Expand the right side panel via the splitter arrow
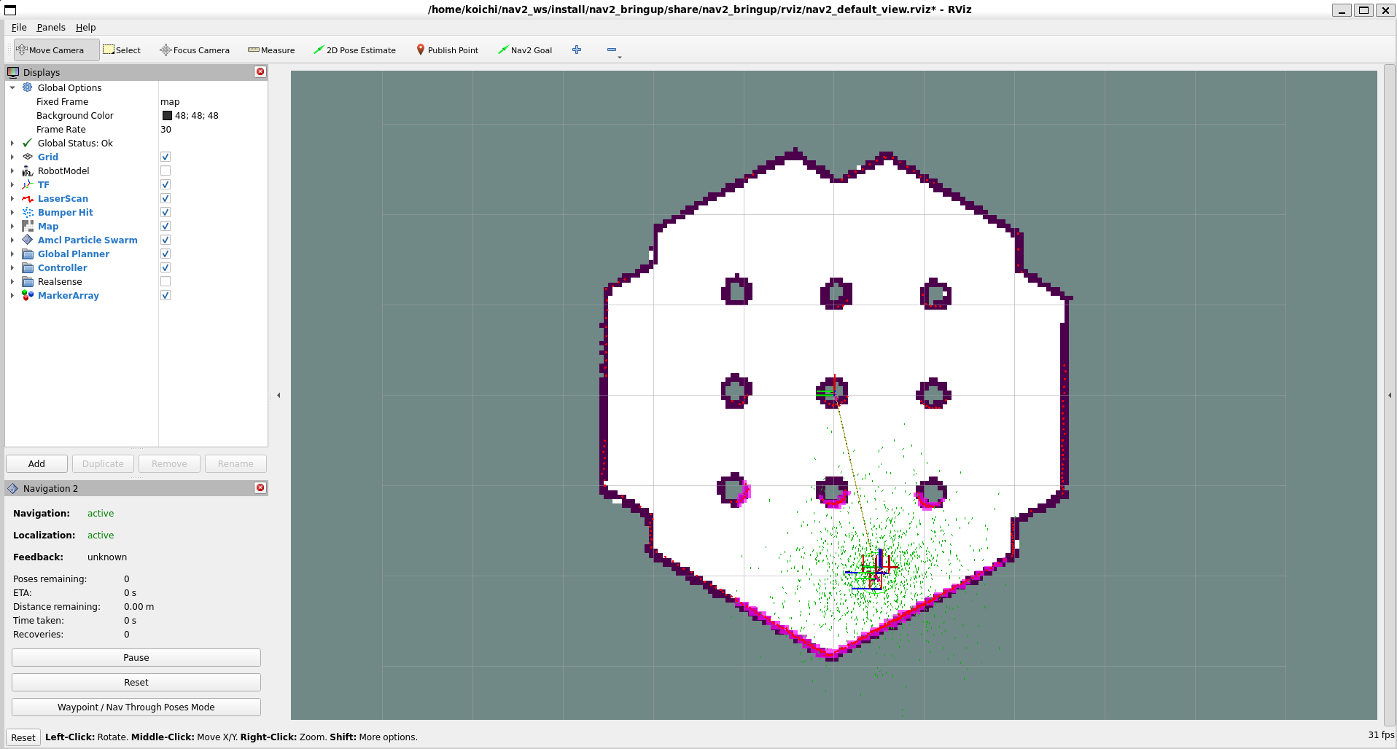This screenshot has height=749, width=1397. (1389, 395)
